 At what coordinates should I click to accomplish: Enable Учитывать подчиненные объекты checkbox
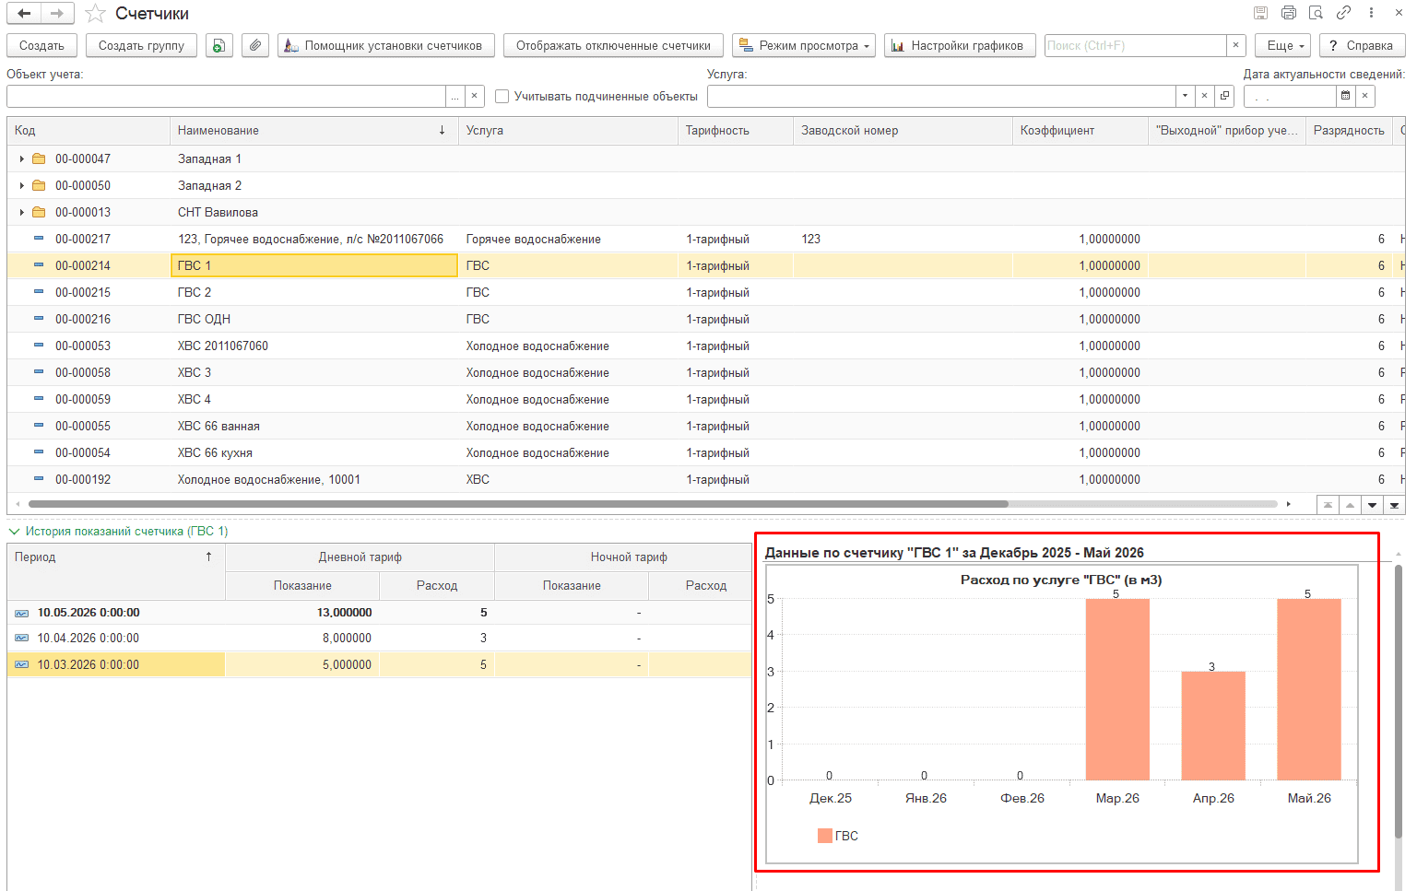(x=502, y=97)
